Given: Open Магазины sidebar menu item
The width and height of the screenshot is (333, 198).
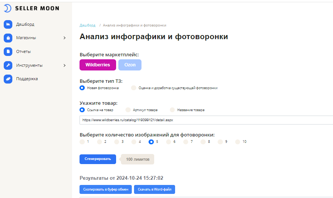Looking at the screenshot, I should (x=26, y=38).
